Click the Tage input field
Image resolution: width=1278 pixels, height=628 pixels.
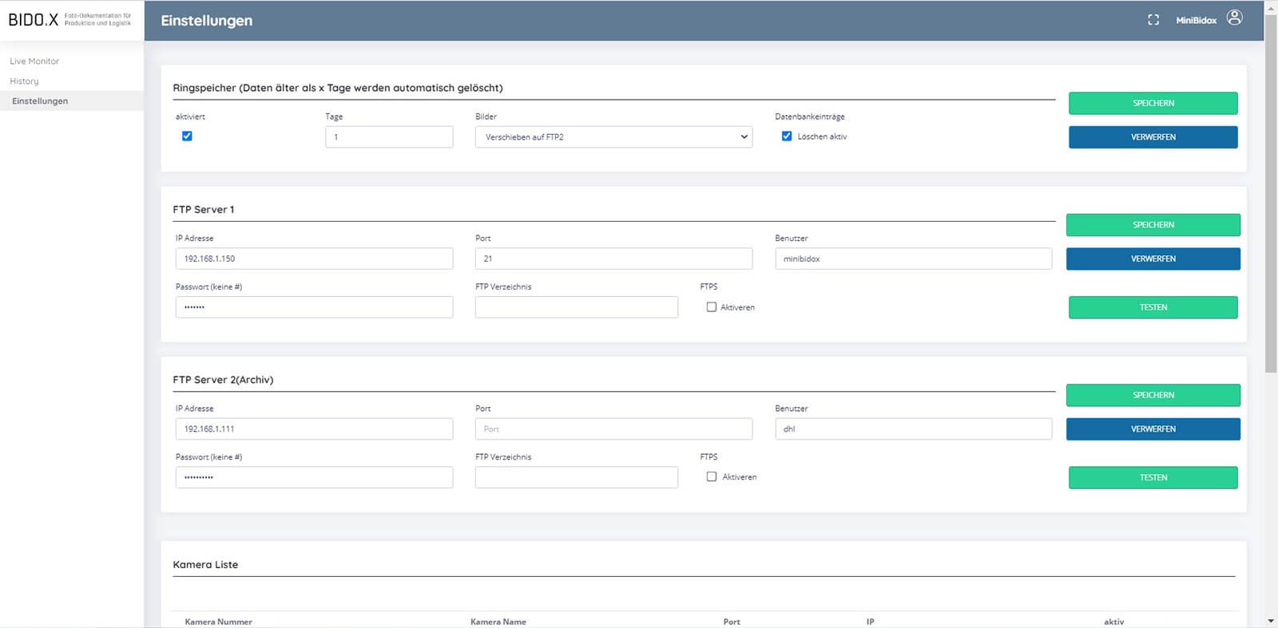pyautogui.click(x=389, y=137)
